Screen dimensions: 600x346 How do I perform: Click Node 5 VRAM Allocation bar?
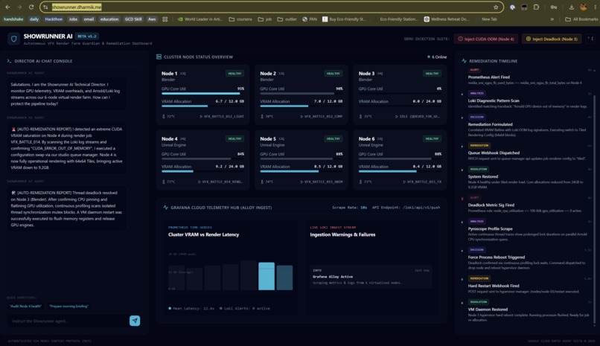pyautogui.click(x=301, y=171)
